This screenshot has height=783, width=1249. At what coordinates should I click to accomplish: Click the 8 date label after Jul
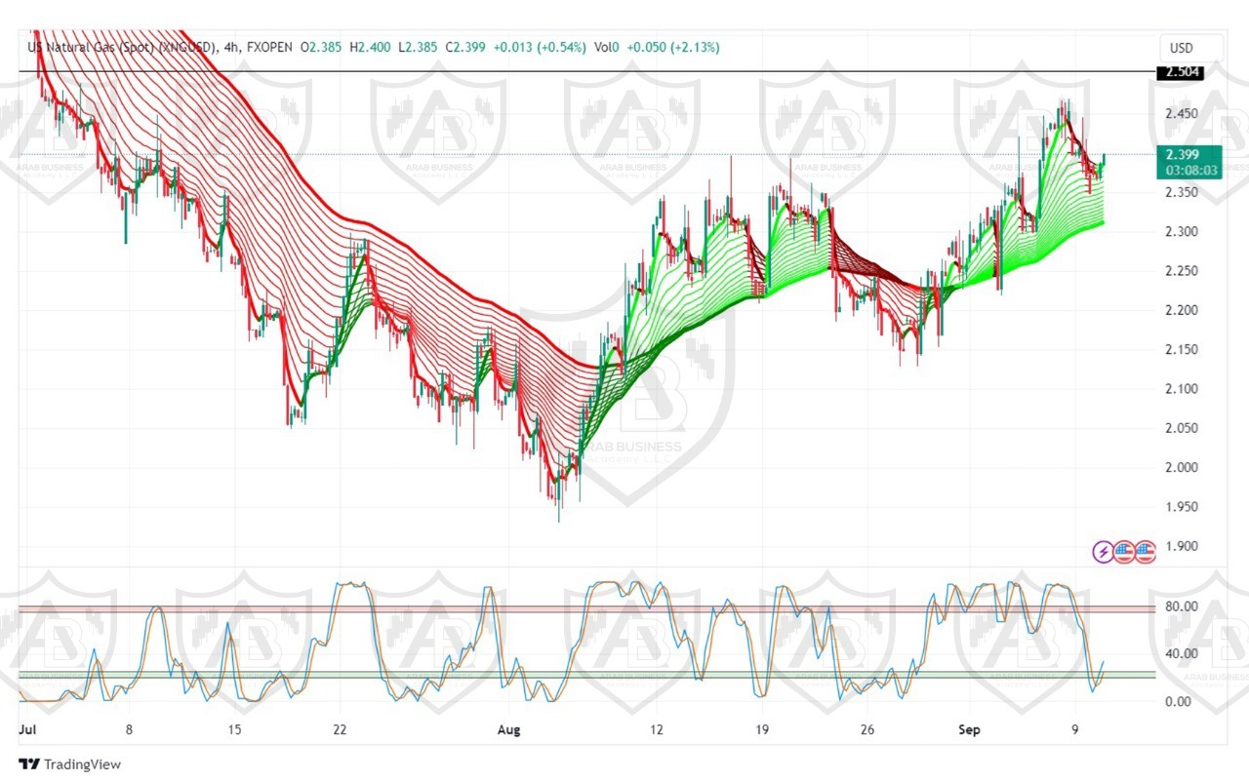pos(129,729)
